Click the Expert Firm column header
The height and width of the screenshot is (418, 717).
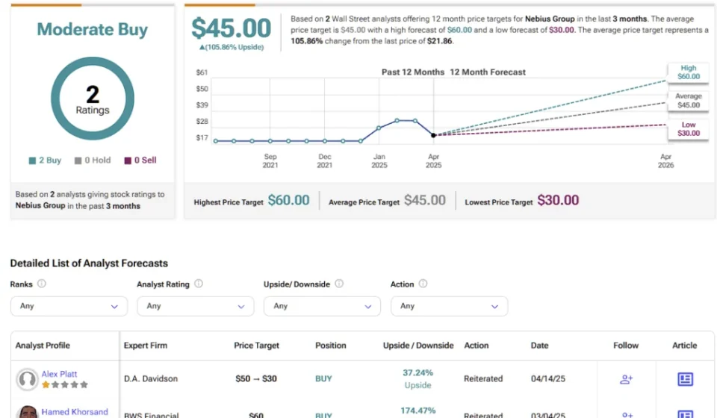pyautogui.click(x=146, y=346)
